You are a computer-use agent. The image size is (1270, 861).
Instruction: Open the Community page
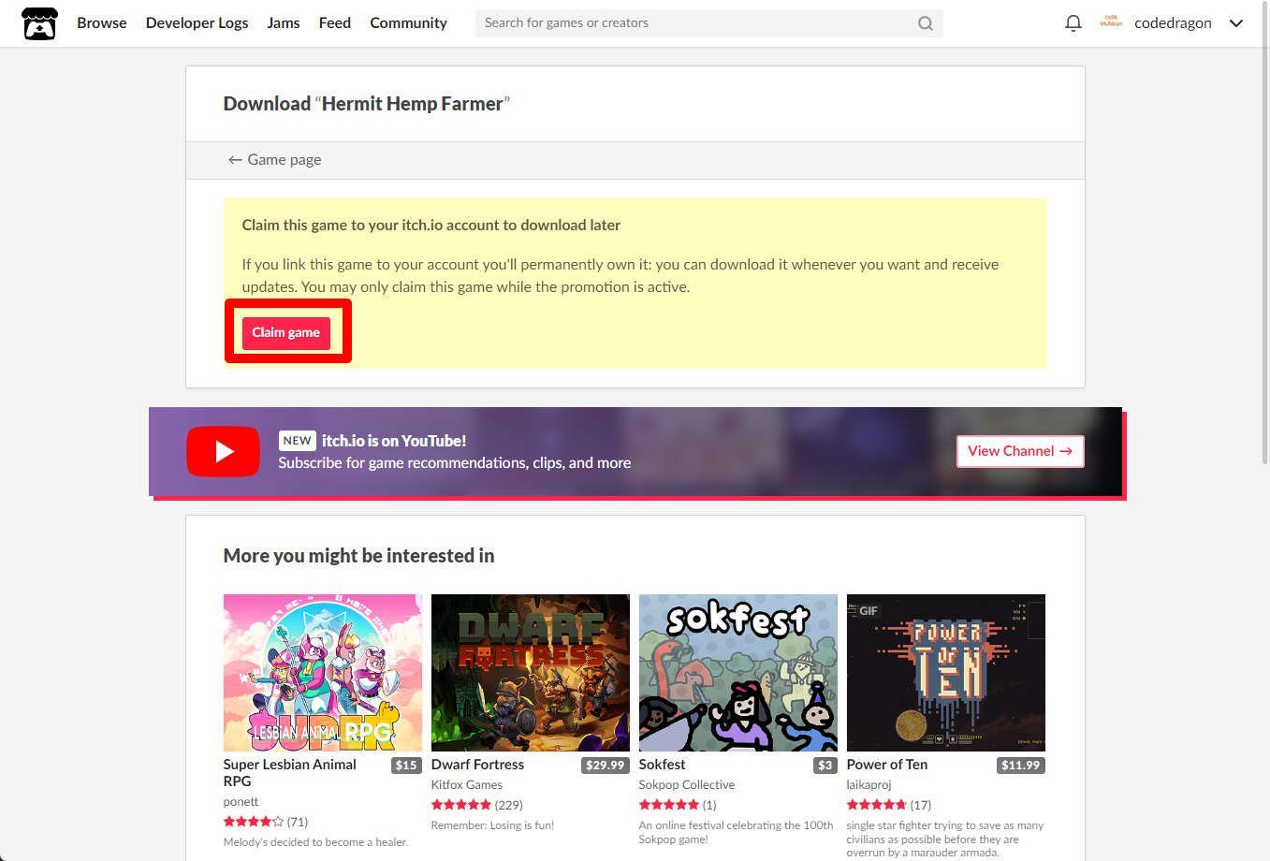(408, 23)
